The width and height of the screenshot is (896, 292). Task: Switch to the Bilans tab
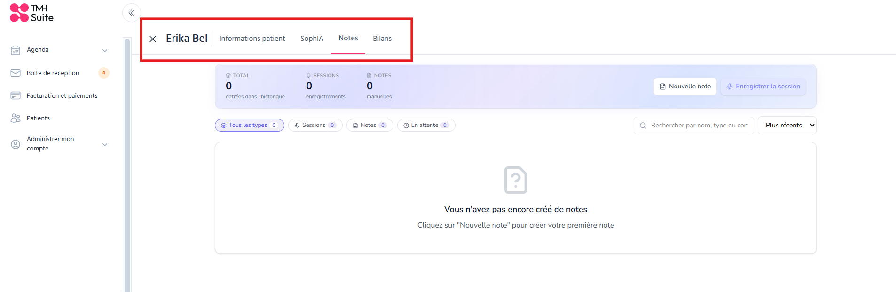point(382,39)
